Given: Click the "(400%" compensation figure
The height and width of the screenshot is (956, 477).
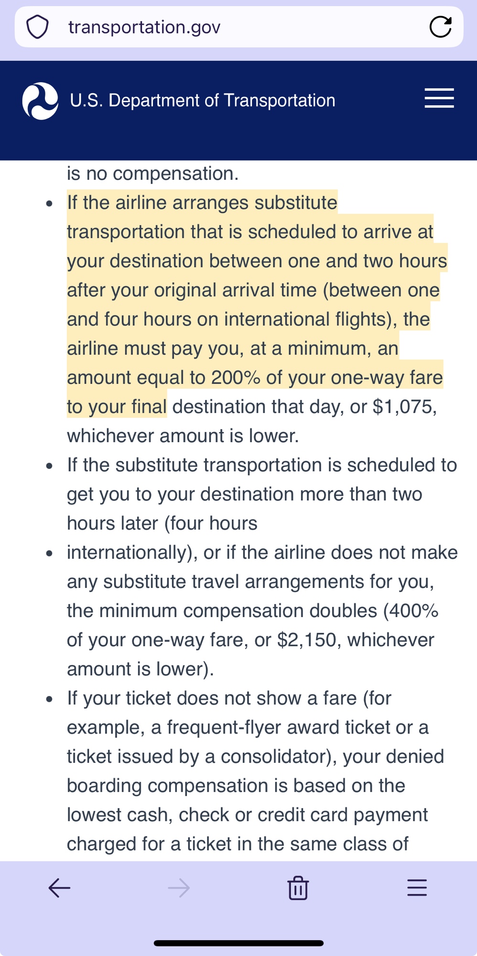Looking at the screenshot, I should [411, 611].
